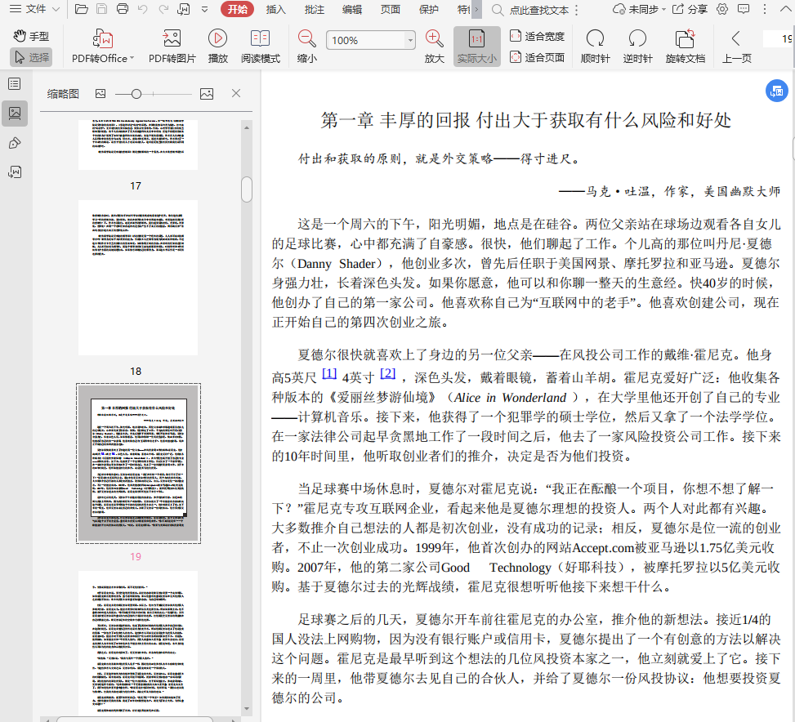Open the bookmark outline sidebar panel
The image size is (795, 722).
14,83
